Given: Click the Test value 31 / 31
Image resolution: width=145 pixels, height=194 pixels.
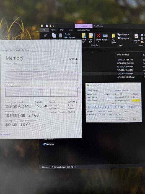Looking at the screenshot, I should (x=118, y=115).
